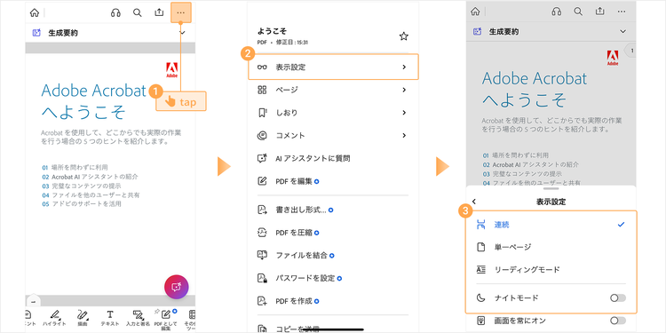The image size is (666, 333).
Task: Tap the home icon in the first phone screen
Action: click(x=35, y=12)
